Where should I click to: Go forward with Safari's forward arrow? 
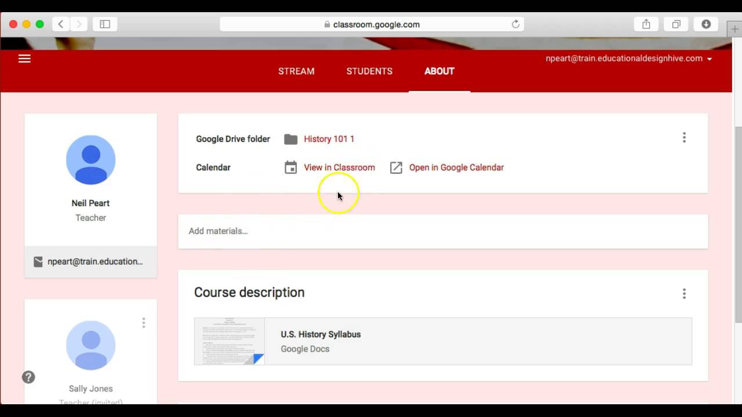79,24
